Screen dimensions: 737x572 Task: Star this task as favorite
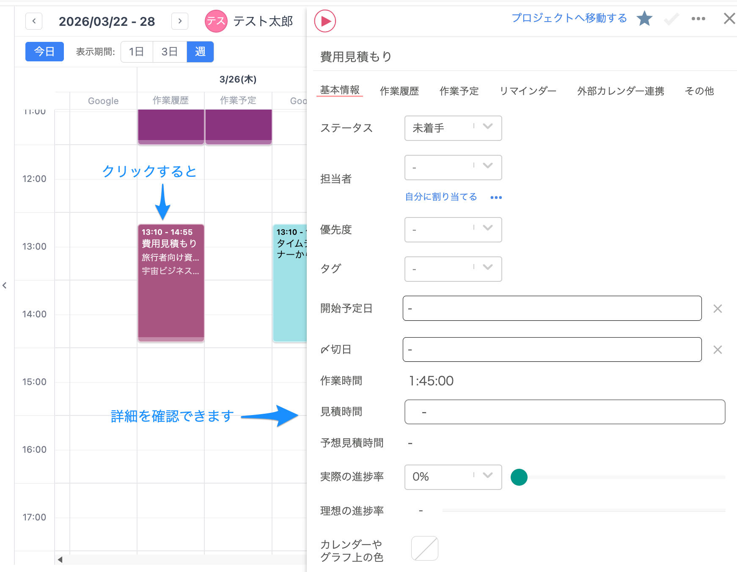(644, 19)
